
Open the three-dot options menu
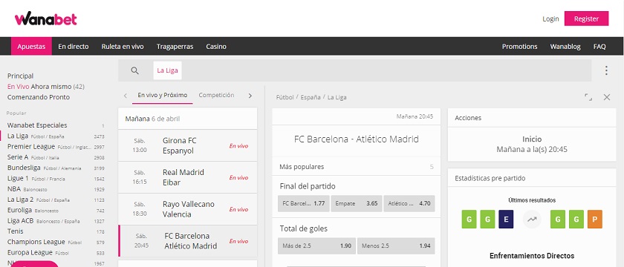(x=606, y=70)
